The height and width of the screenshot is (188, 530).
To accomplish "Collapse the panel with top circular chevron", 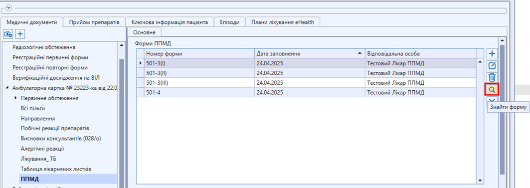I will click(x=9, y=7).
